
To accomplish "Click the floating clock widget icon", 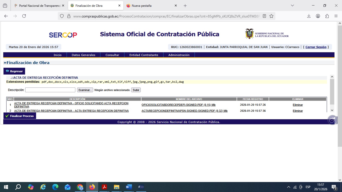I will [332, 120].
